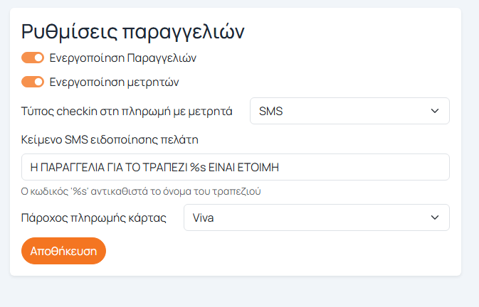Image resolution: width=479 pixels, height=307 pixels.
Task: Open the checkin type dropdown showing SMS
Action: pos(349,111)
